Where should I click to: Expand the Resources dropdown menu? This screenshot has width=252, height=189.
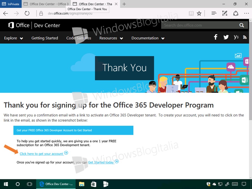(111, 38)
